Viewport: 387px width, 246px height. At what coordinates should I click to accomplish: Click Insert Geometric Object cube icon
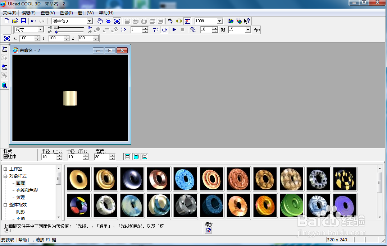tap(4, 85)
